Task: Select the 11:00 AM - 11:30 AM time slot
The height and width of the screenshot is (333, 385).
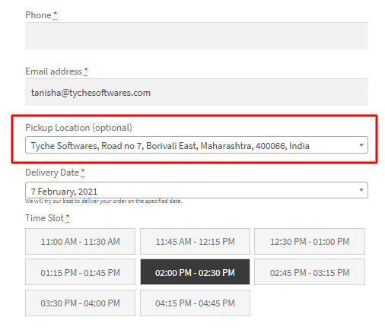Action: (80, 242)
